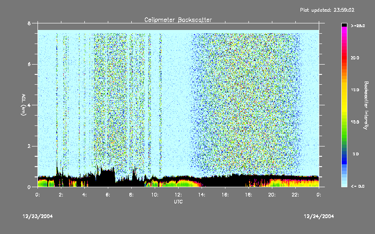Click the UTC tick label "12:"
This screenshot has width=375, height=234.
(x=178, y=195)
